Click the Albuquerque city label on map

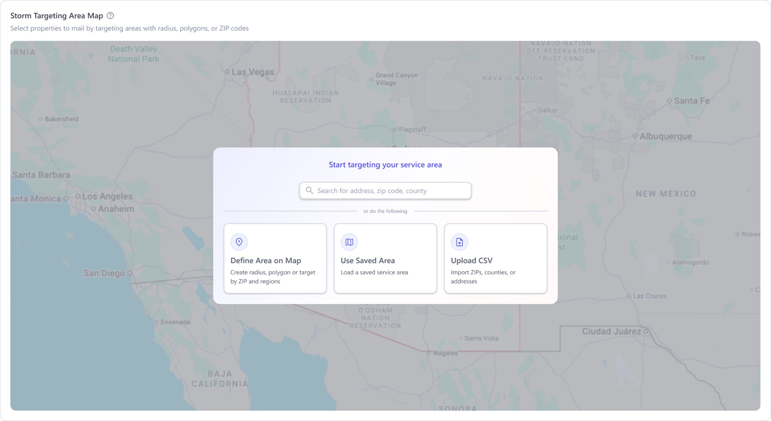coord(666,136)
